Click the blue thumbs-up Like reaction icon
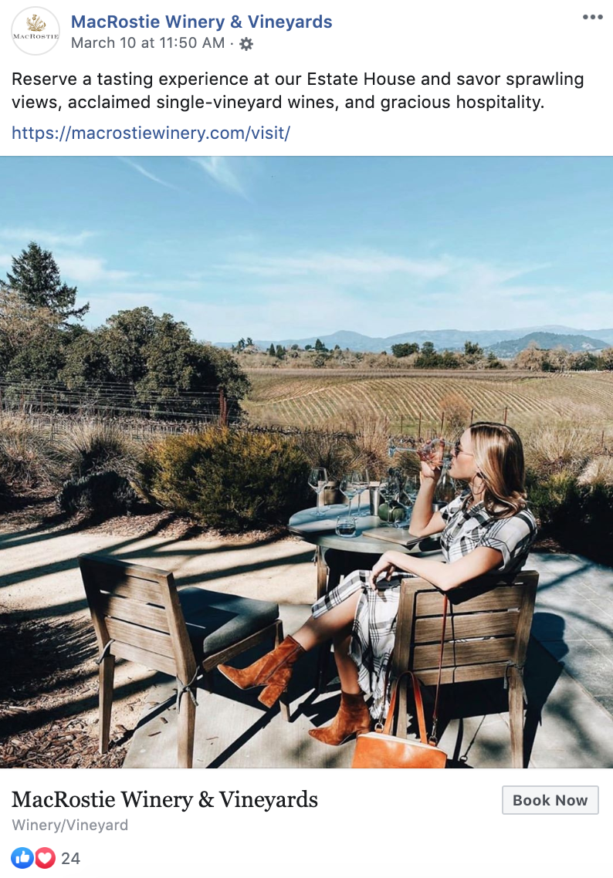Image resolution: width=613 pixels, height=878 pixels. [22, 858]
